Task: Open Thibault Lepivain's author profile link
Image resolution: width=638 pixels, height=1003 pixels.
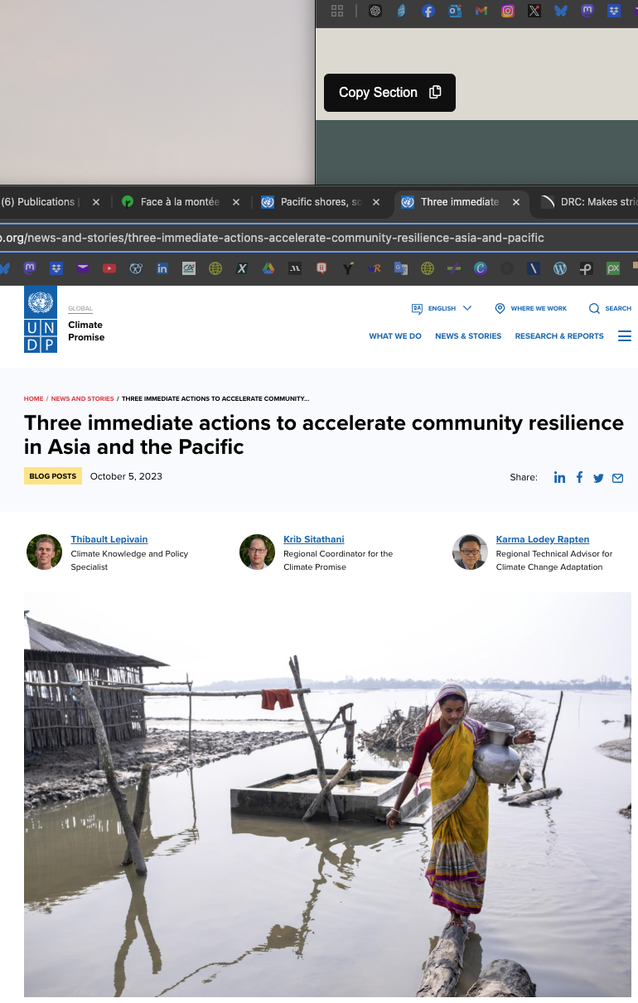Action: click(x=109, y=539)
